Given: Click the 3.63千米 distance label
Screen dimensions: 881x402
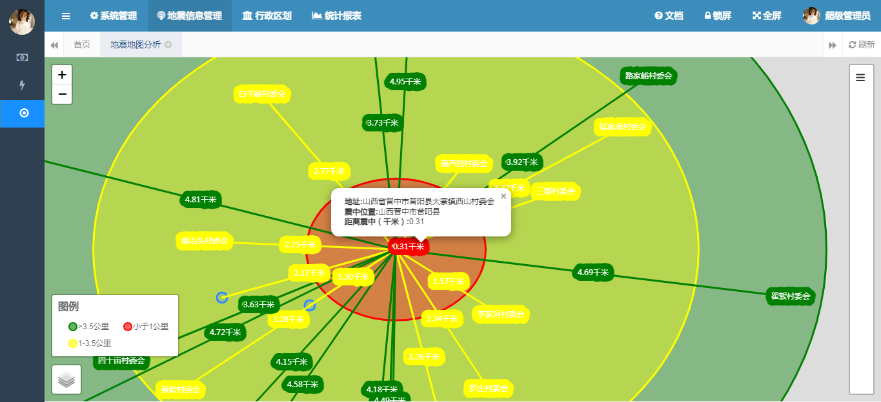Looking at the screenshot, I should click(259, 304).
